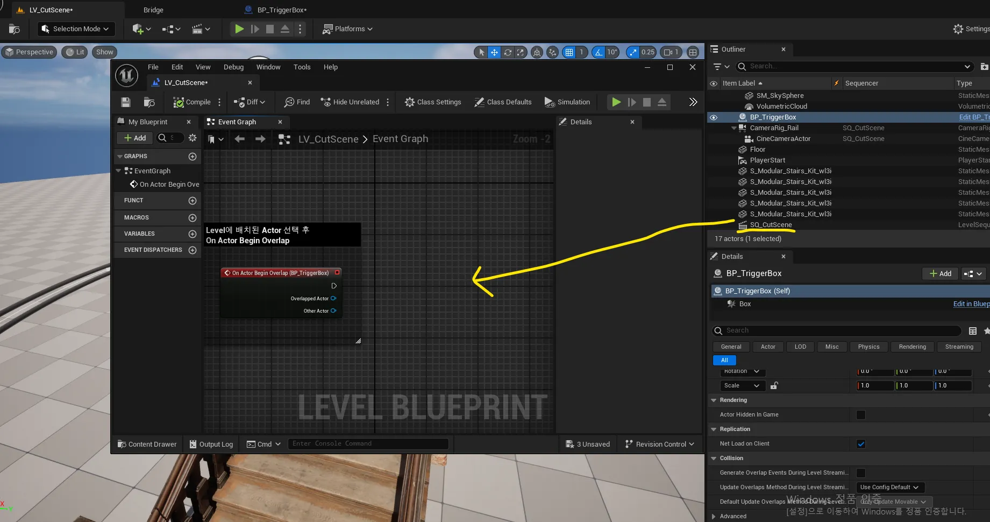Enable Actor Hidden In Game checkbox
Screen dimensions: 990x522
[x=861, y=415]
